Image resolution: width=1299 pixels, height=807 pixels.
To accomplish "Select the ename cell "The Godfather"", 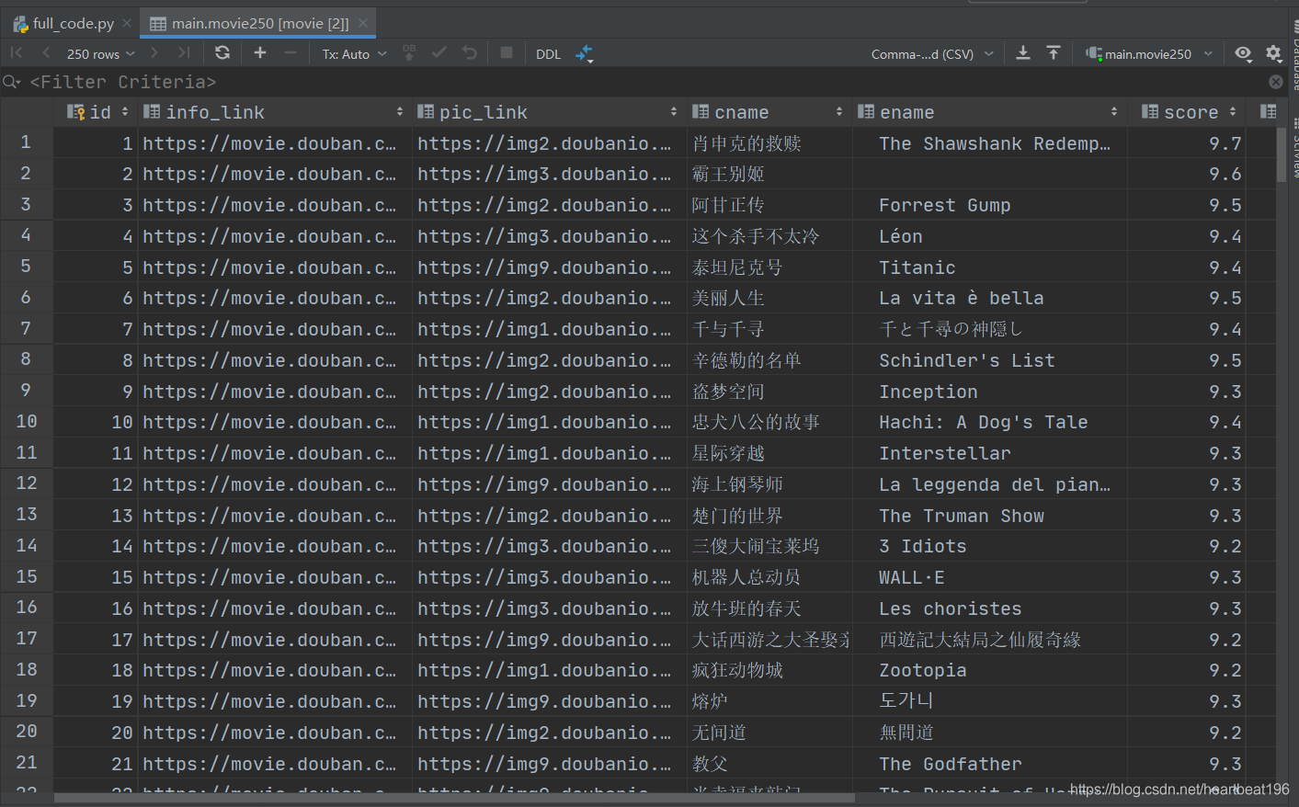I will 990,764.
